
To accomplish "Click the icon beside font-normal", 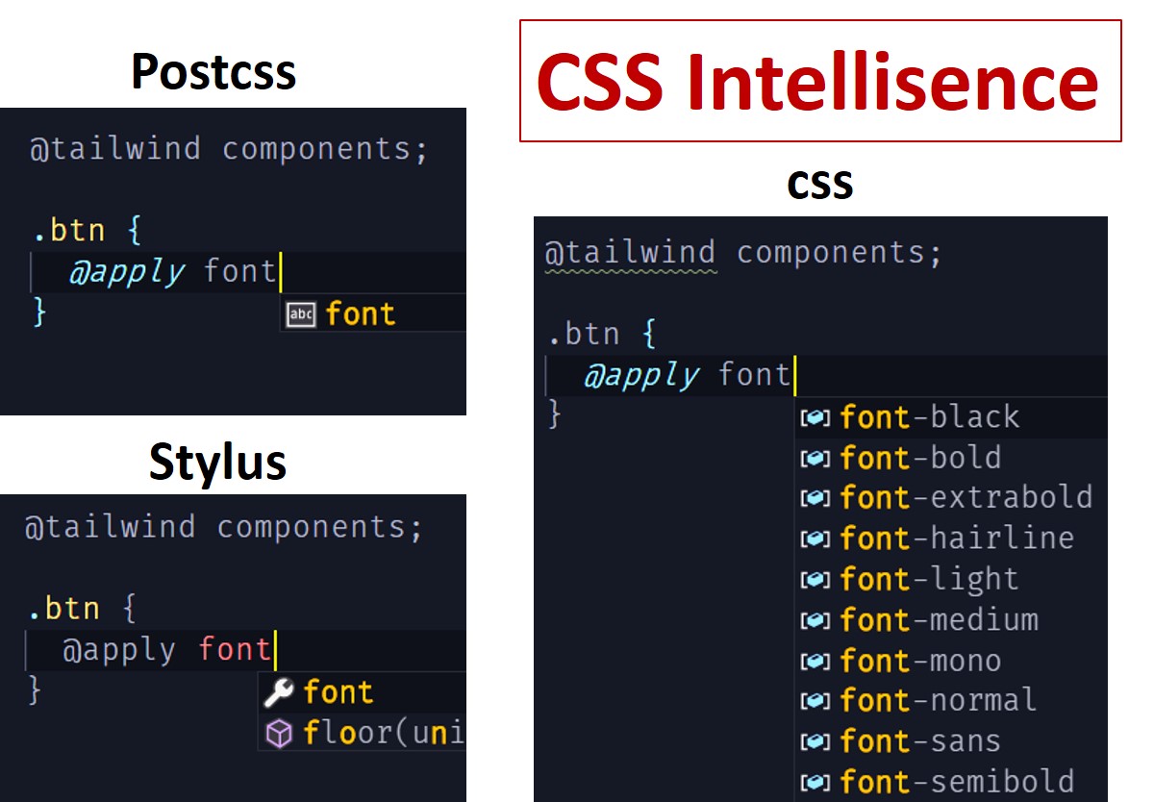I will tap(815, 702).
